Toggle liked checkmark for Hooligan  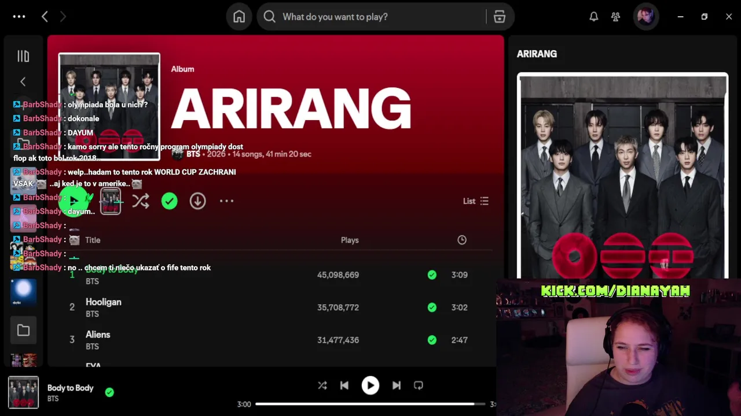(x=432, y=307)
